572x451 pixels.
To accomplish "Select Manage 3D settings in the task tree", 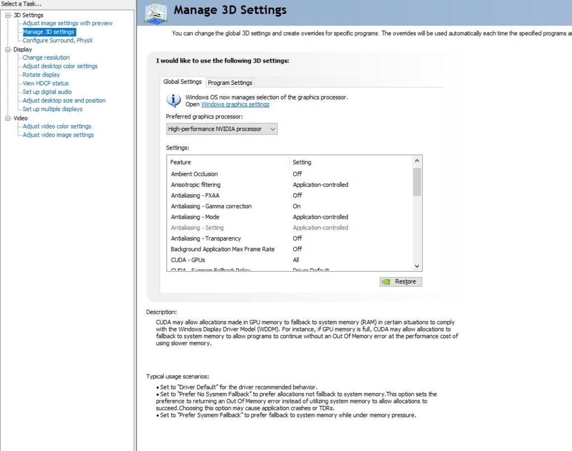I will 49,32.
